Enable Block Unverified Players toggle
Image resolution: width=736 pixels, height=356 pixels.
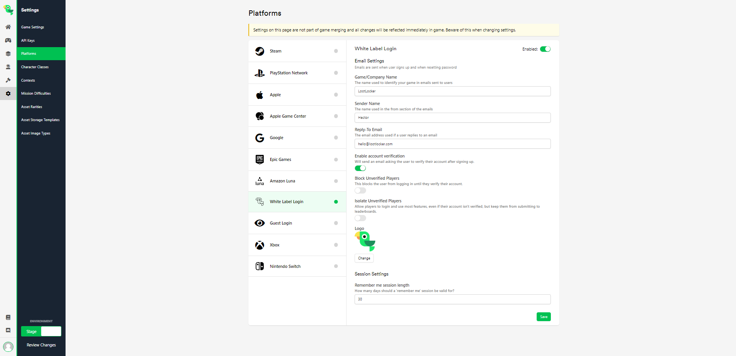360,190
